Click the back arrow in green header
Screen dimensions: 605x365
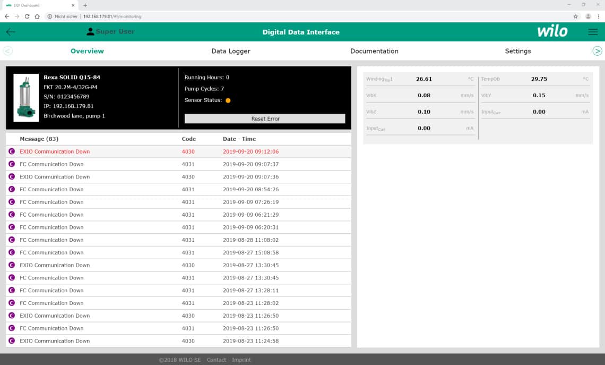coord(11,32)
